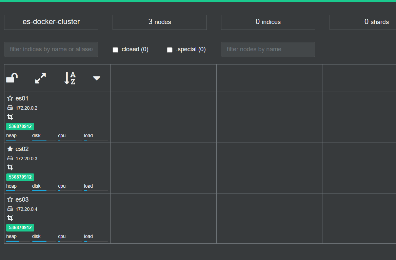The image size is (396, 260).
Task: Toggle the .special (0) checkbox
Action: point(170,50)
